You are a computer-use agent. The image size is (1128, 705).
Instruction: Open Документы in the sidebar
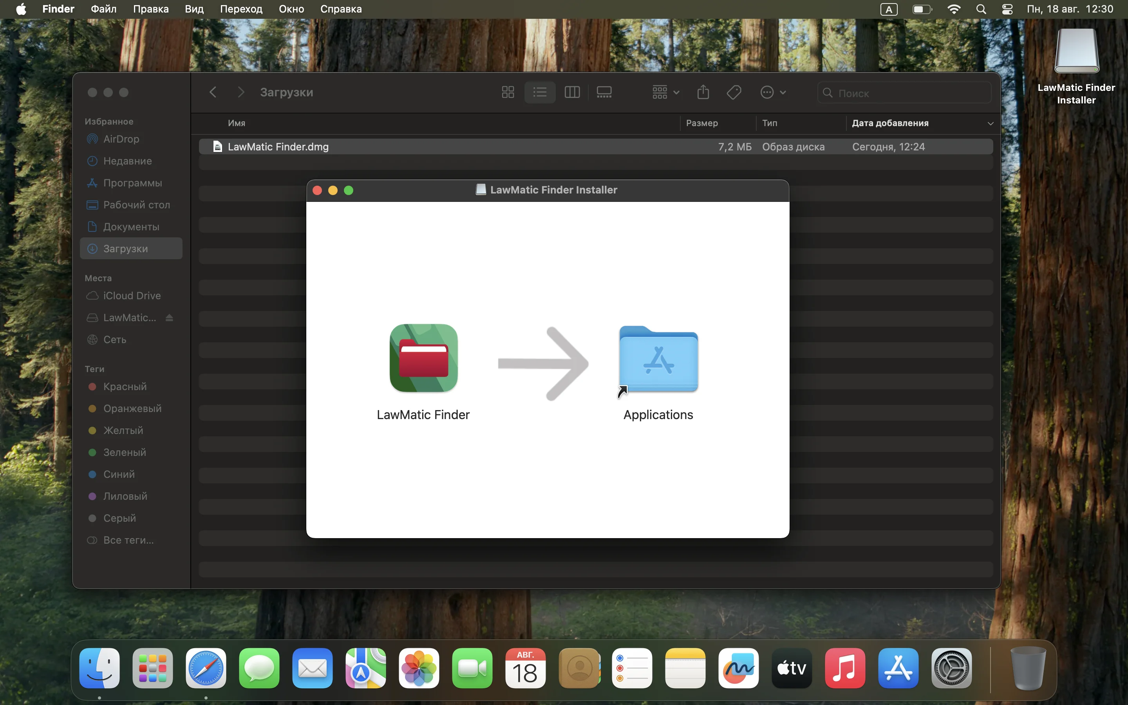[131, 227]
